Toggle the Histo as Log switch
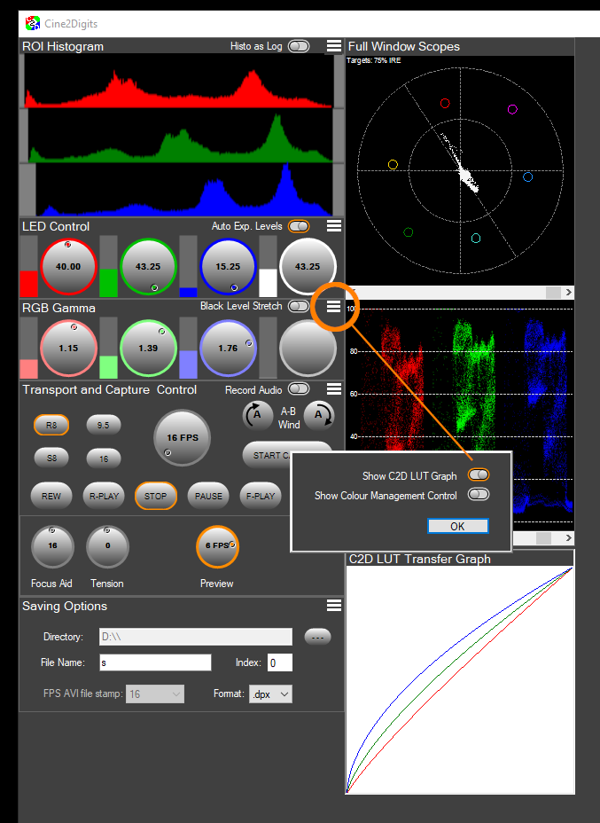Viewport: 600px width, 823px height. [x=299, y=46]
